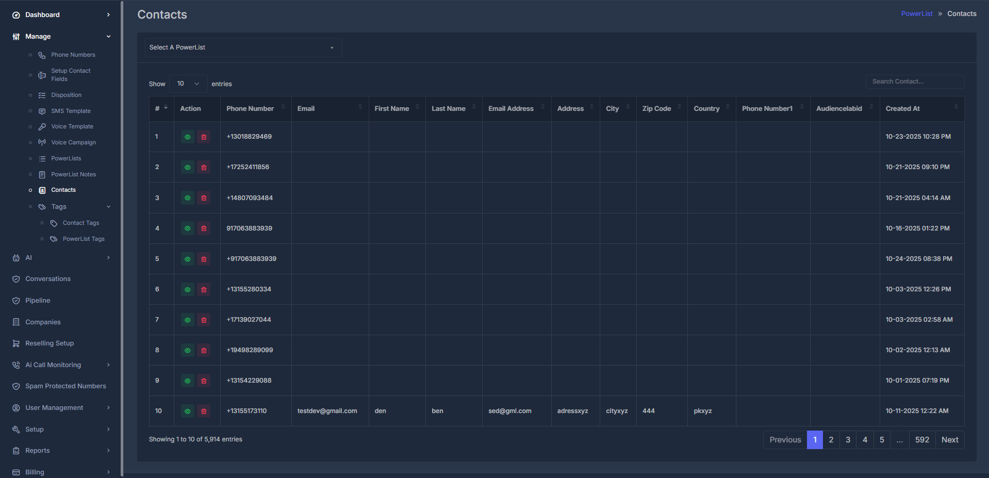Click the Search Contact input field
Viewport: 989px width, 478px height.
(914, 81)
